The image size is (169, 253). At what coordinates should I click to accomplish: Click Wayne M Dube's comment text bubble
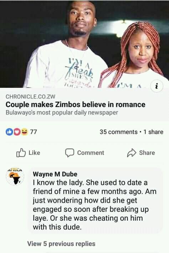point(96,201)
